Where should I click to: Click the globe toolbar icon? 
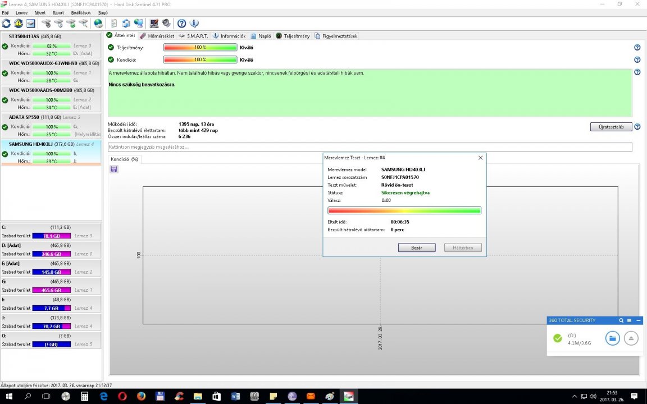point(98,24)
